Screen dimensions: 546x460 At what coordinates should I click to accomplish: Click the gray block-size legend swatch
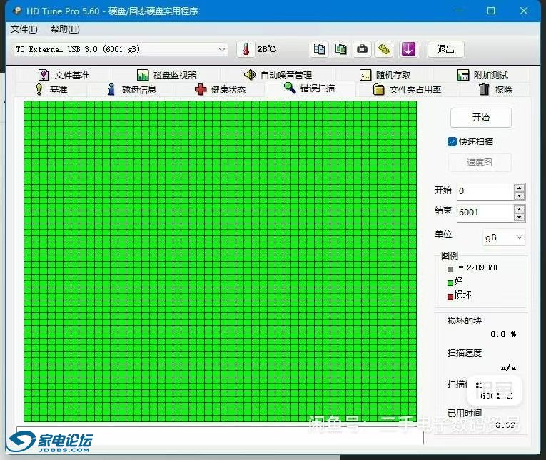point(450,270)
